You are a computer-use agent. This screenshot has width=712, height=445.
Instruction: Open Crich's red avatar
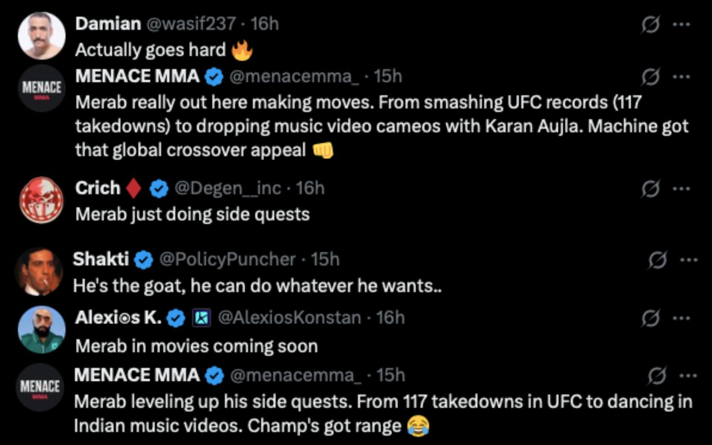coord(42,200)
